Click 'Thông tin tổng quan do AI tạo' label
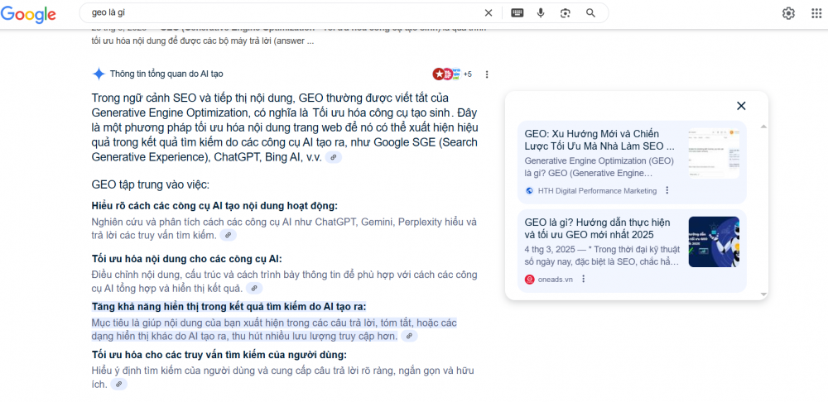The width and height of the screenshot is (828, 402). 166,74
